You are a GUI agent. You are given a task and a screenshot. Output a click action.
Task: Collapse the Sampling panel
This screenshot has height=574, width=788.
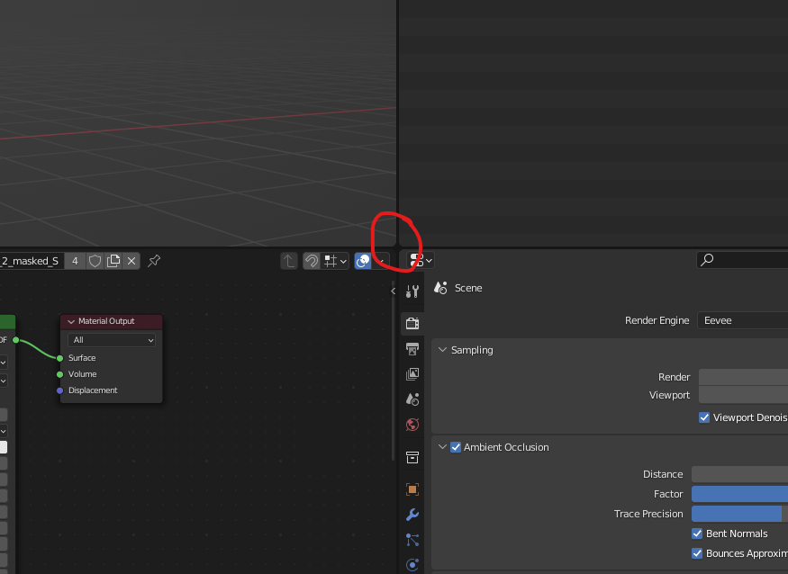pyautogui.click(x=442, y=349)
